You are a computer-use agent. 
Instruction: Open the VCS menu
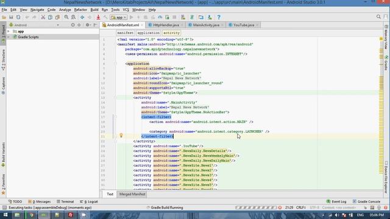126,10
